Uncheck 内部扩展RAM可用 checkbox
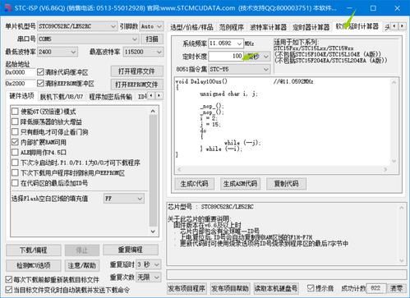This screenshot has height=298, width=410. pos(15,142)
